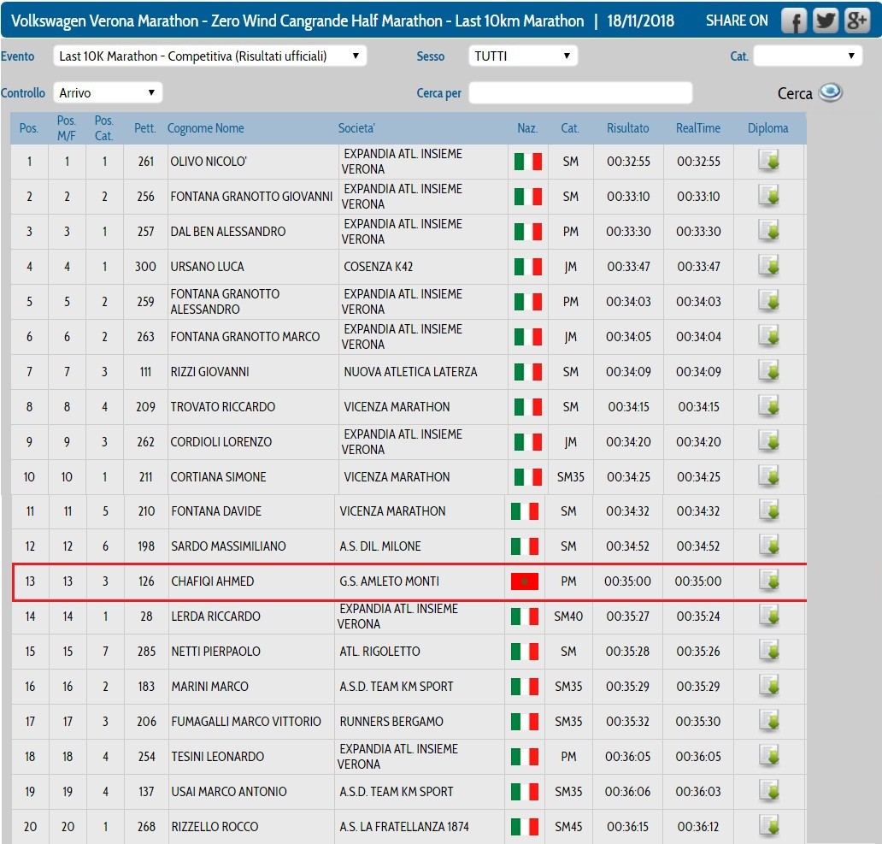The width and height of the screenshot is (882, 844).
Task: Download diploma for LERDA RICCARDO
Action: [x=769, y=617]
